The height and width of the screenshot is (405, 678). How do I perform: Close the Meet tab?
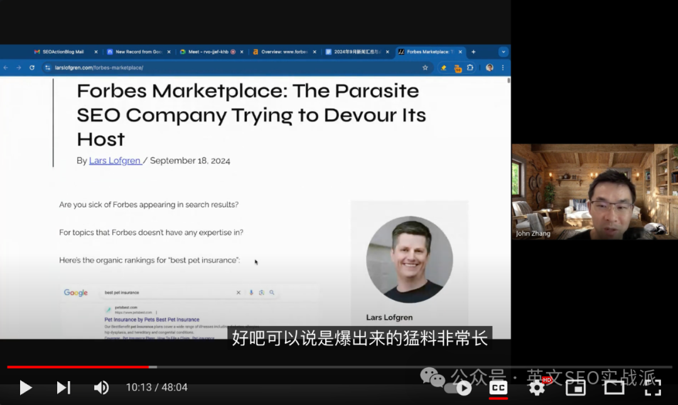[242, 52]
